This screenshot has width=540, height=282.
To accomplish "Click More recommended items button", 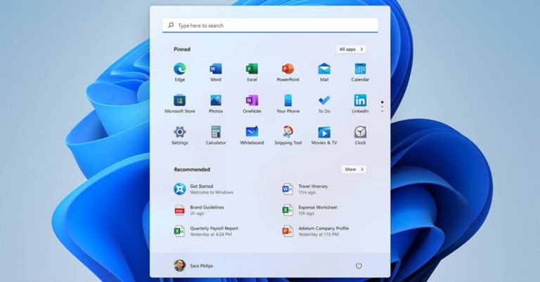I will click(354, 169).
